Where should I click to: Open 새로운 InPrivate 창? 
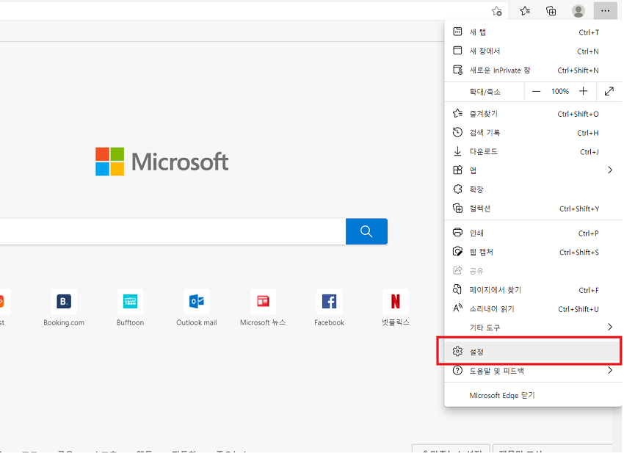tap(533, 70)
